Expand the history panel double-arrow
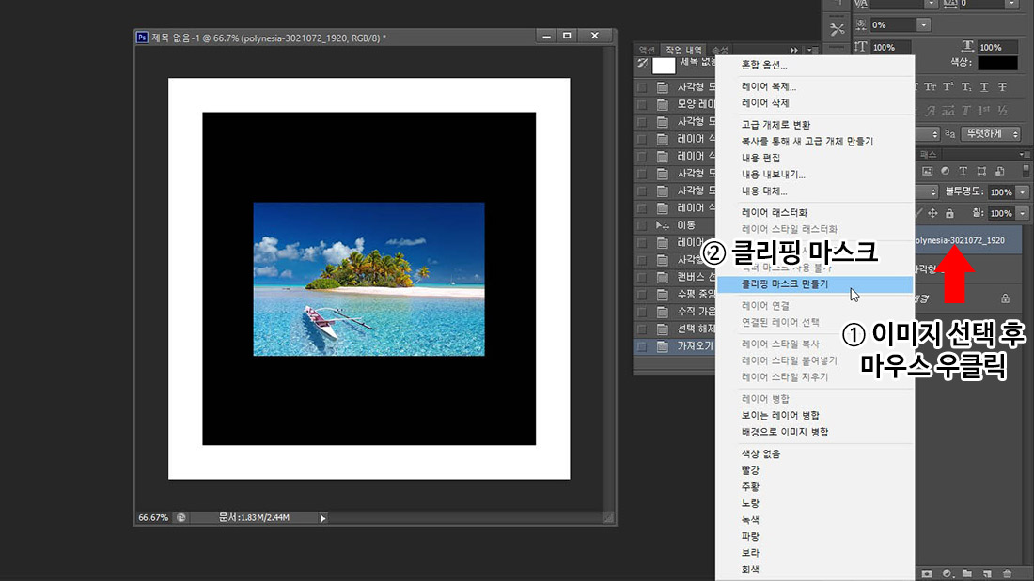Image resolution: width=1034 pixels, height=581 pixels. 794,50
